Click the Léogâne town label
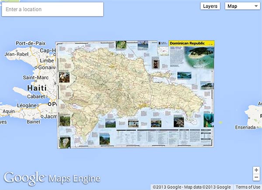The height and width of the screenshot is (190, 262). click(27, 105)
